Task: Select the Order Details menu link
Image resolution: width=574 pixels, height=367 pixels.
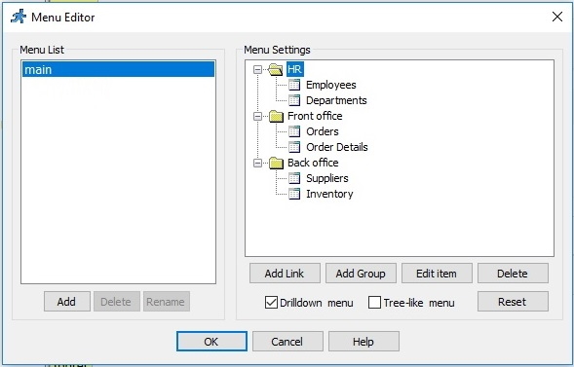Action: [337, 147]
